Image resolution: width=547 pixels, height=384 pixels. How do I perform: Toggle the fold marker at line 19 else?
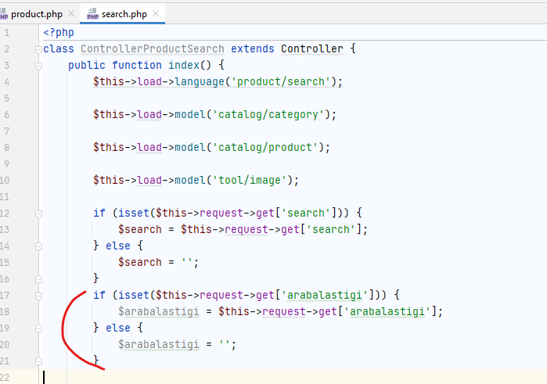pyautogui.click(x=38, y=328)
